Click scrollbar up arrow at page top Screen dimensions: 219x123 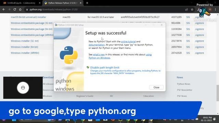click(x=218, y=15)
